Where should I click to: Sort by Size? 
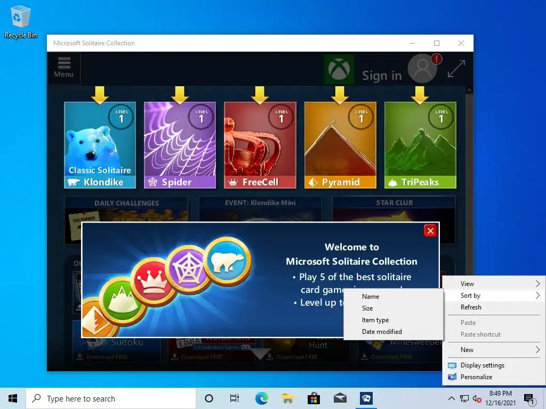(393, 308)
